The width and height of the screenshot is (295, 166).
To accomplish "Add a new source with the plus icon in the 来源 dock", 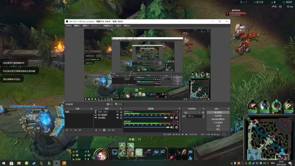I will [x=96, y=130].
